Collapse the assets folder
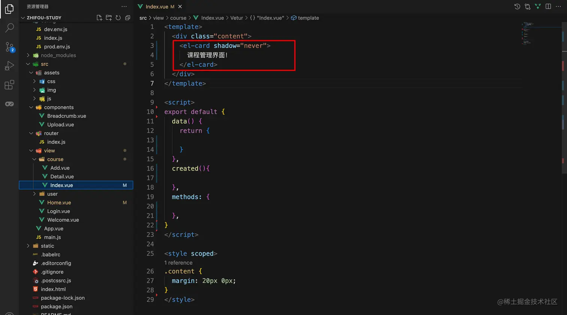 point(31,73)
